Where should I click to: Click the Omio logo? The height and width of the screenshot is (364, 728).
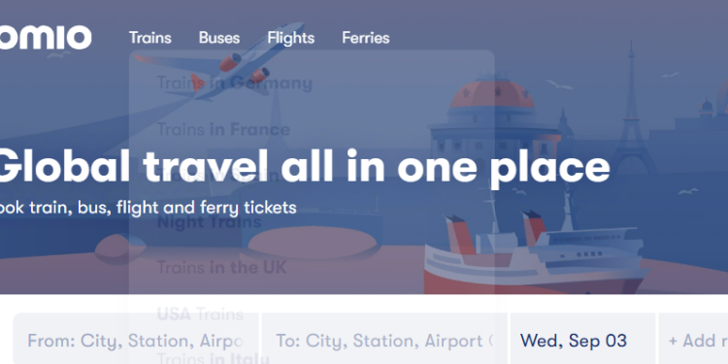tap(46, 38)
